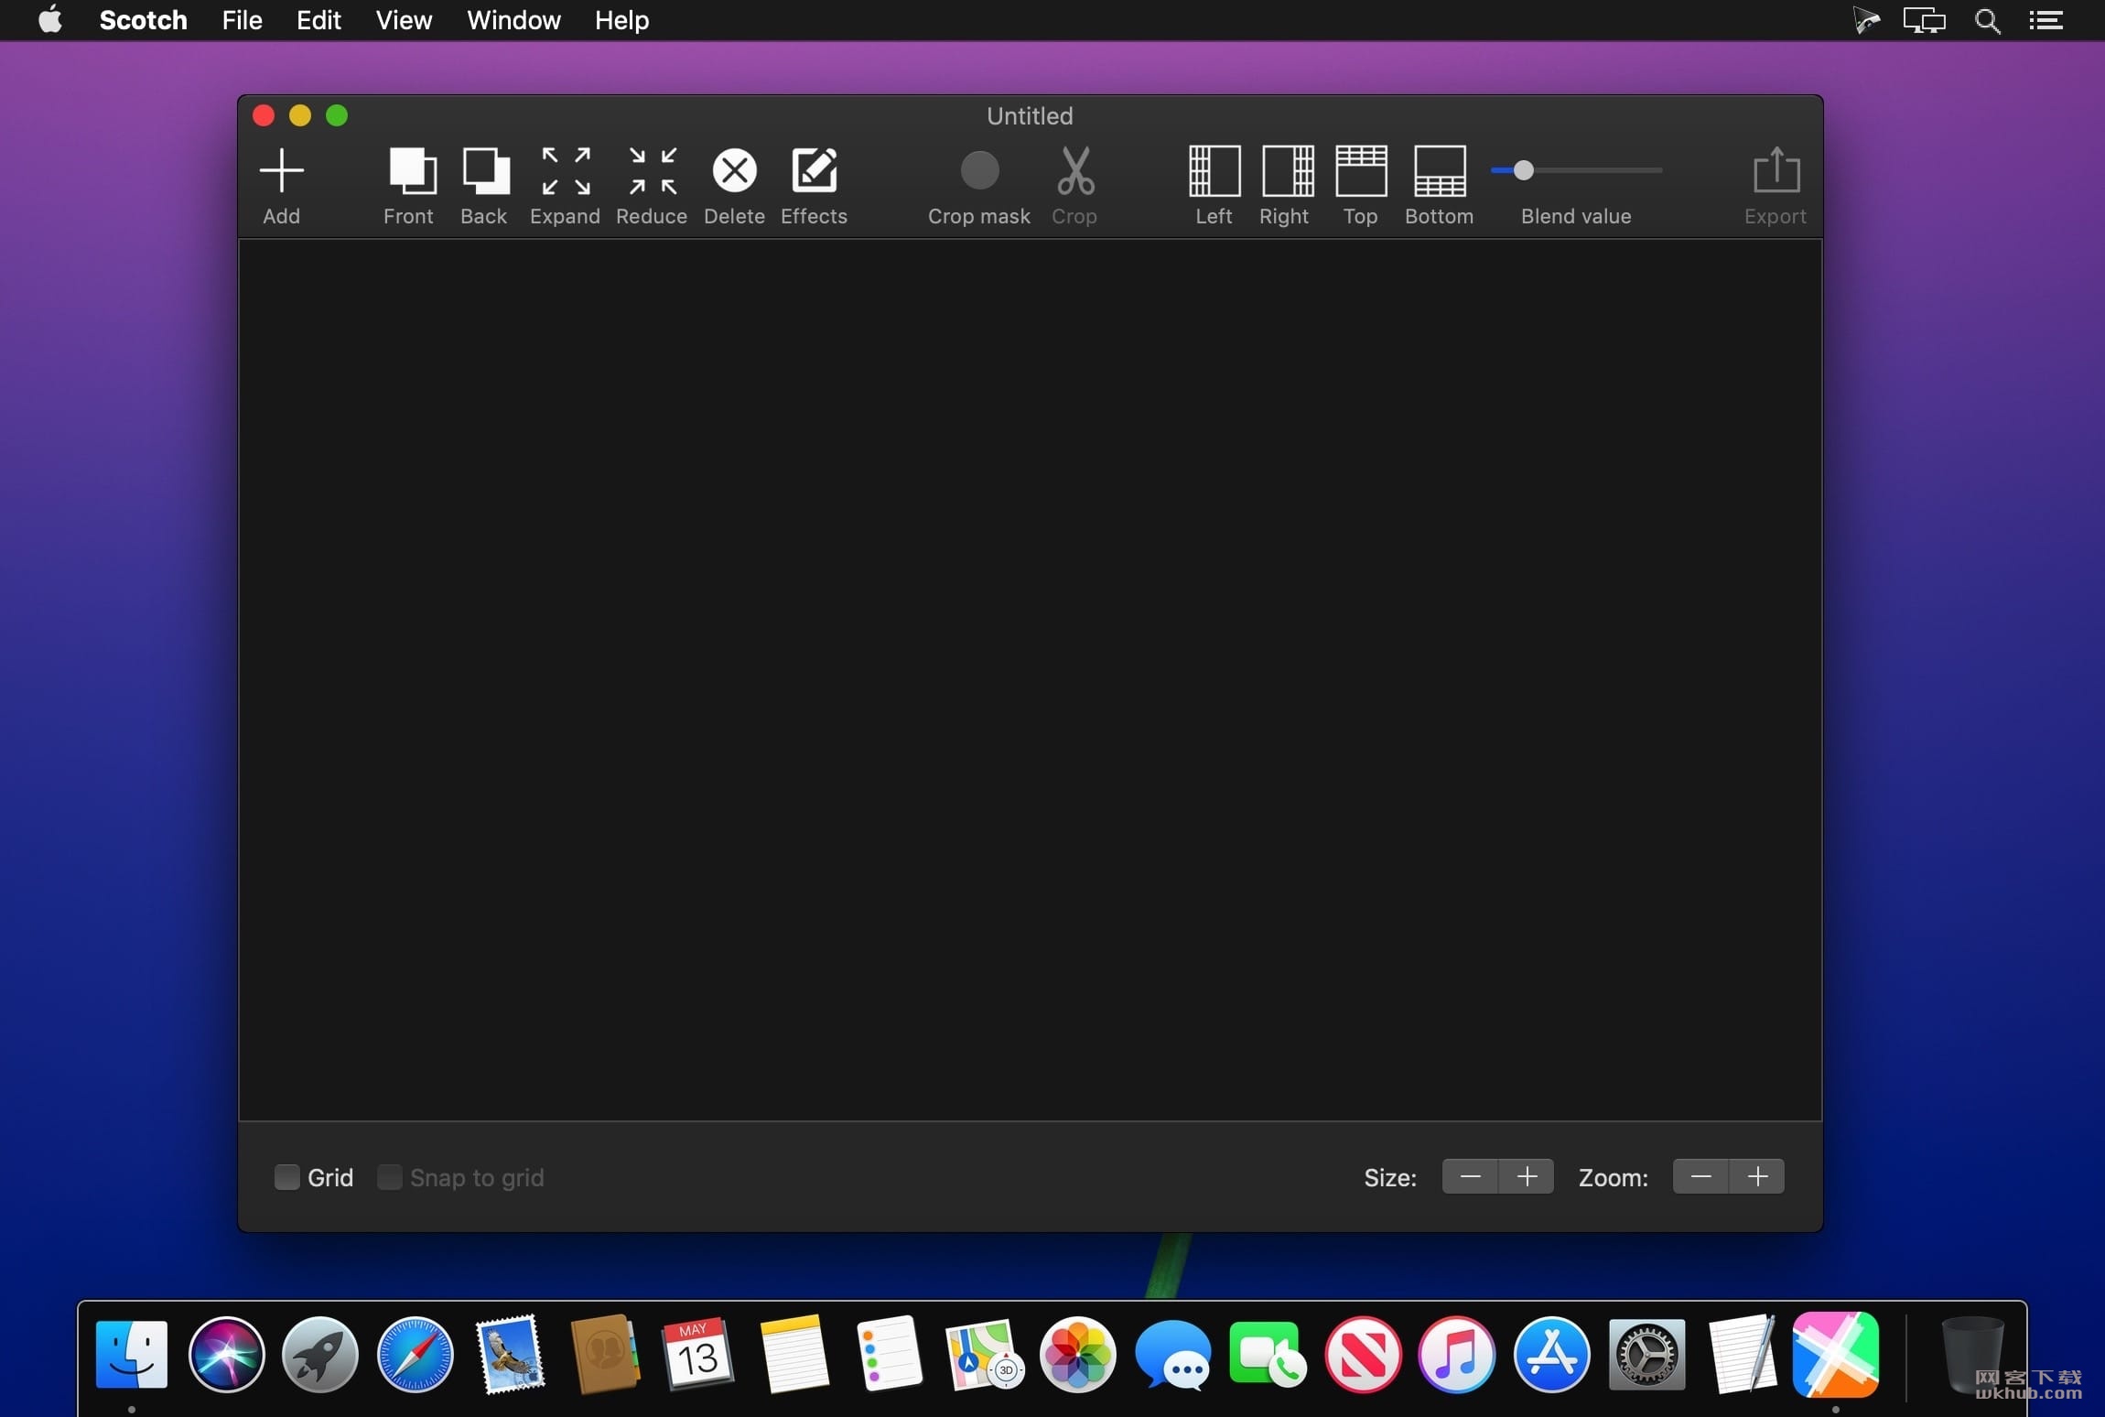Screen dimensions: 2105x1417
Task: Open the Calendar app in Dock
Action: [697, 1355]
